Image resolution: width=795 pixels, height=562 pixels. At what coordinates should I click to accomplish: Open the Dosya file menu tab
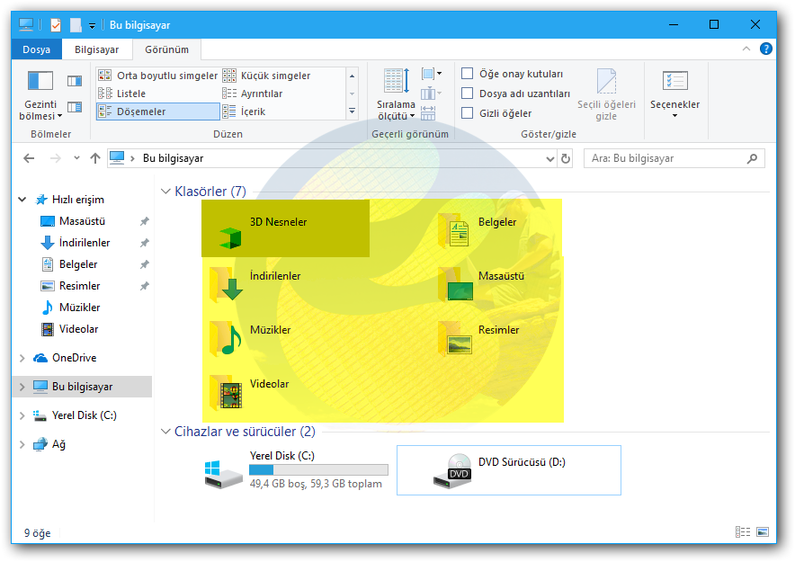(37, 49)
